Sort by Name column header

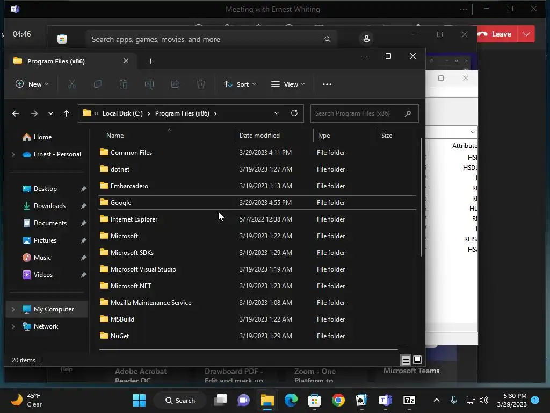(115, 135)
